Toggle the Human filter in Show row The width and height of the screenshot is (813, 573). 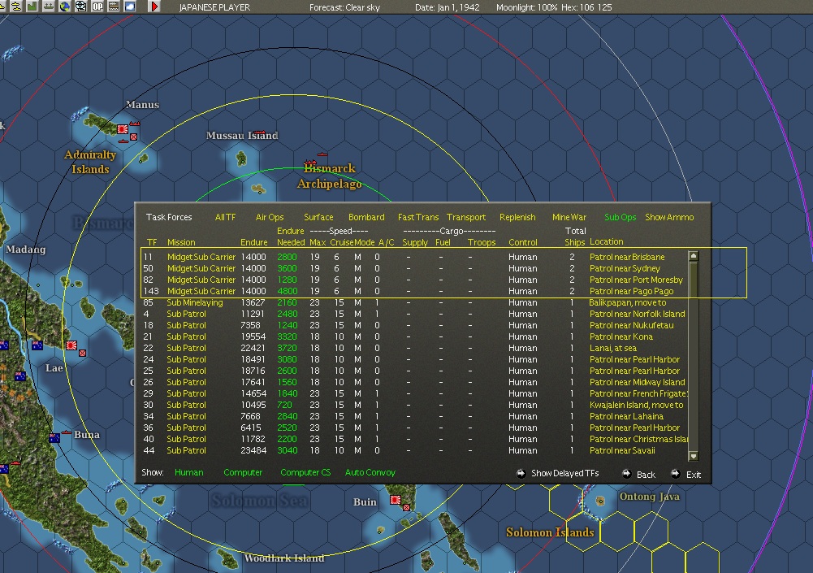coord(188,472)
